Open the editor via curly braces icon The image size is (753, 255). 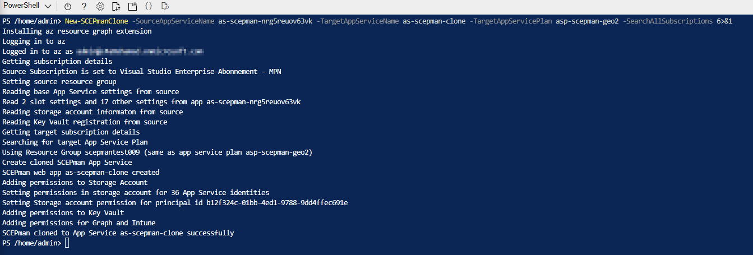pyautogui.click(x=149, y=6)
